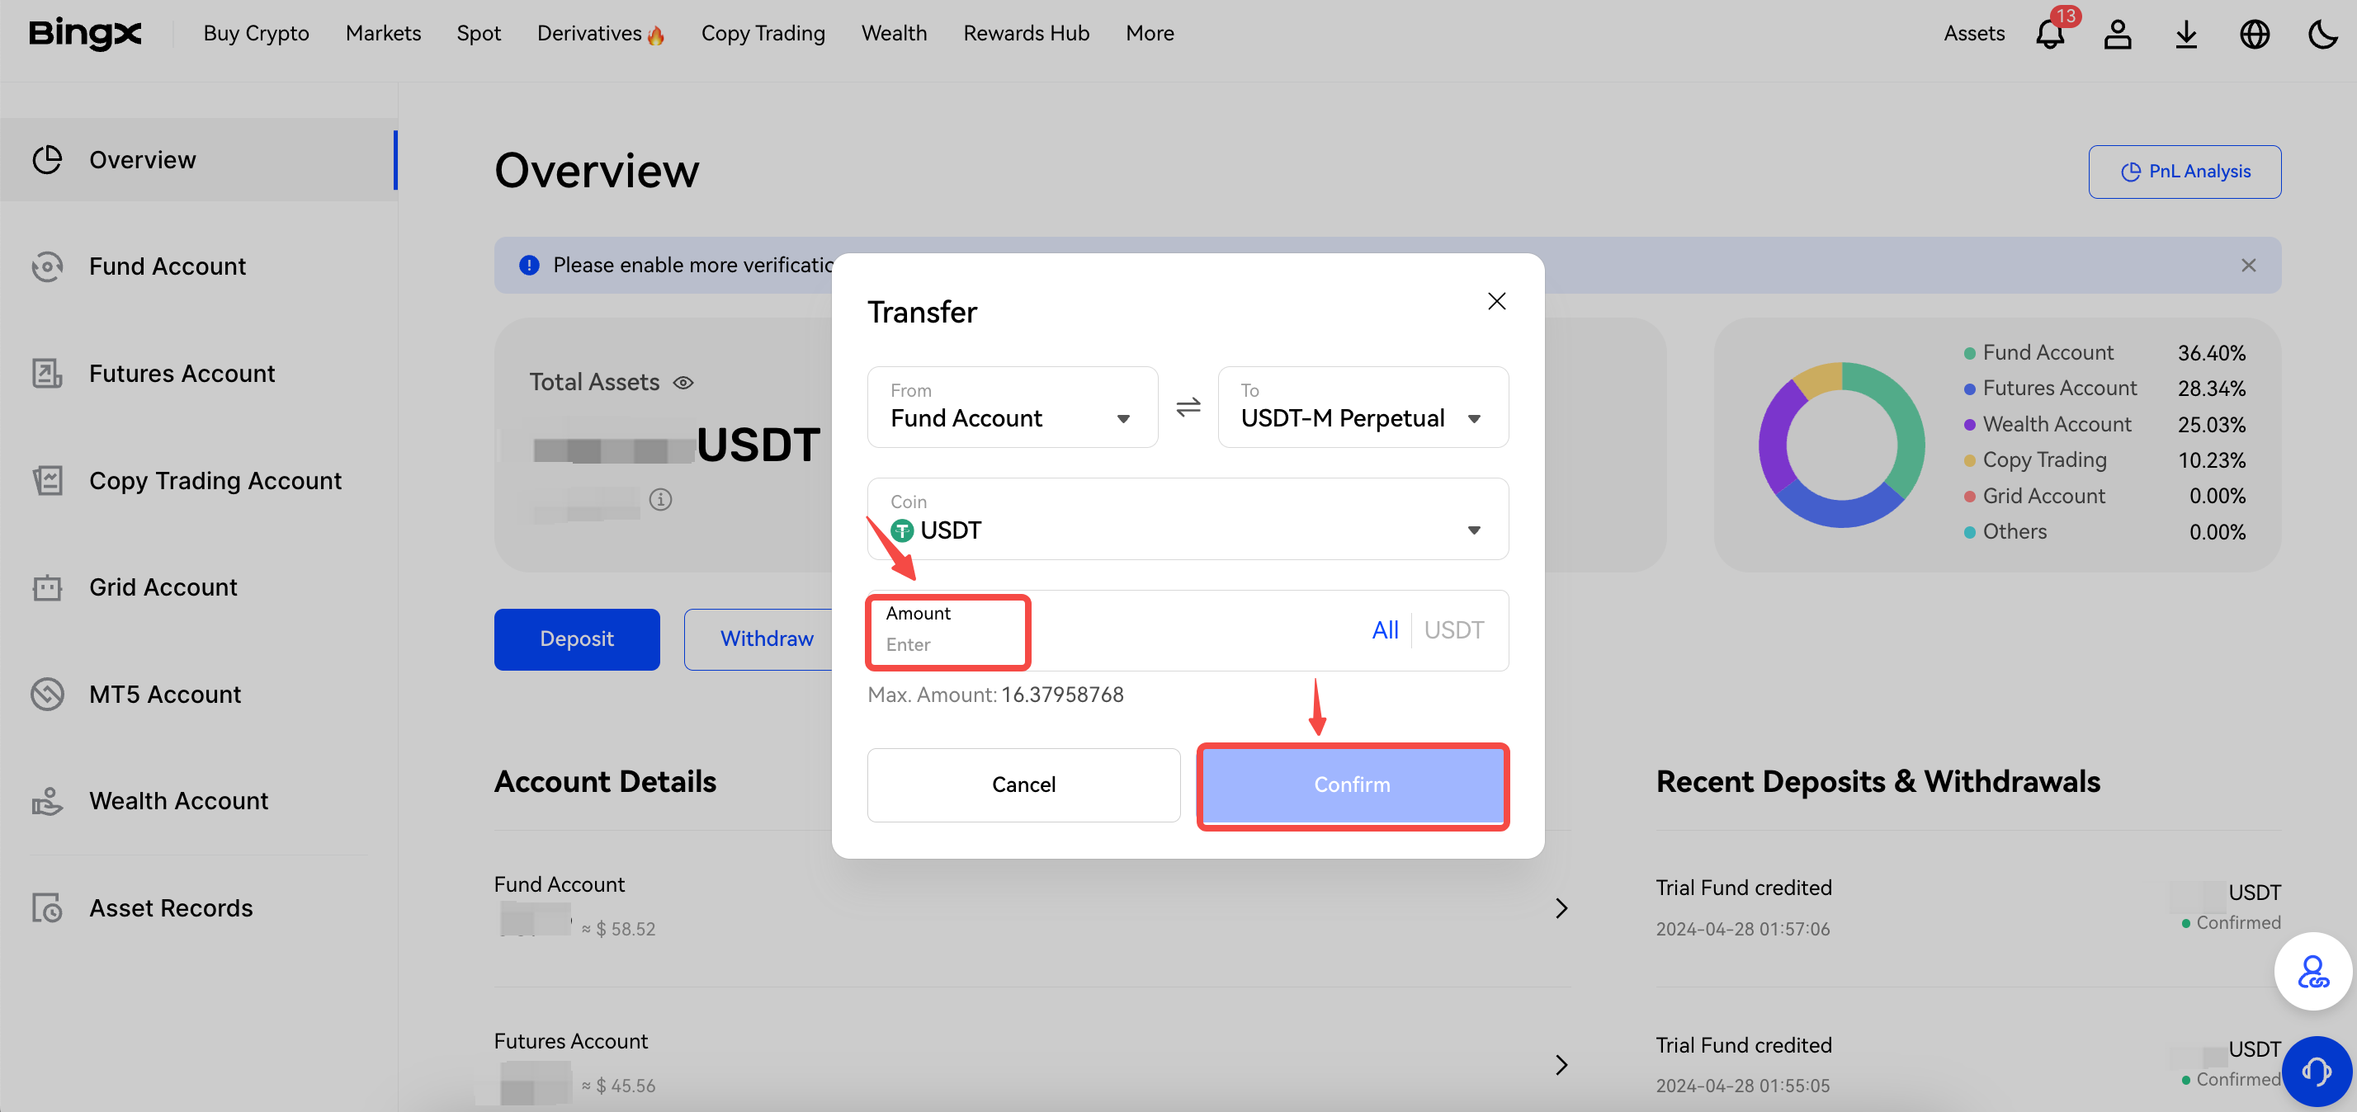This screenshot has height=1112, width=2357.
Task: Dismiss the verification notice banner
Action: coord(2248,265)
